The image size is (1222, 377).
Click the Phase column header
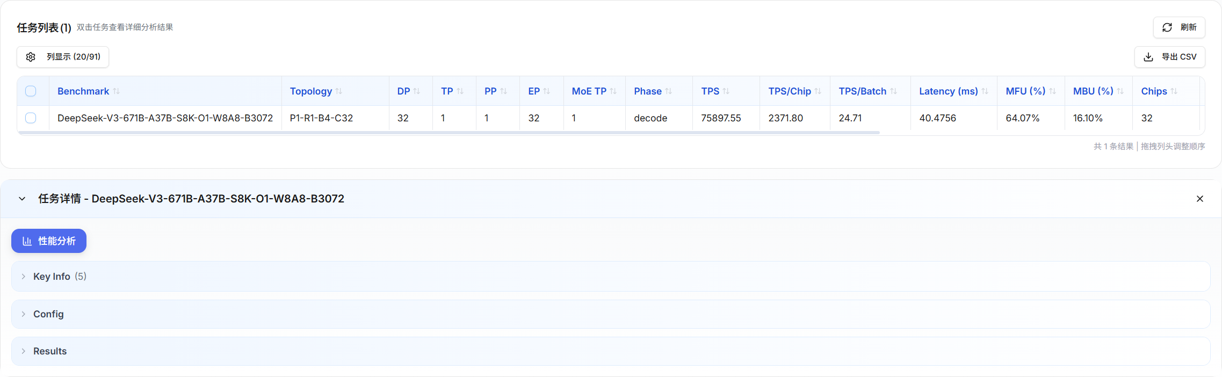point(647,91)
